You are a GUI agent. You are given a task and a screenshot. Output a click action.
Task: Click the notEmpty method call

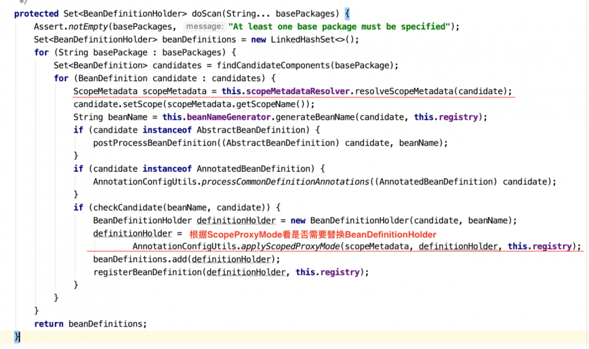tap(88, 26)
